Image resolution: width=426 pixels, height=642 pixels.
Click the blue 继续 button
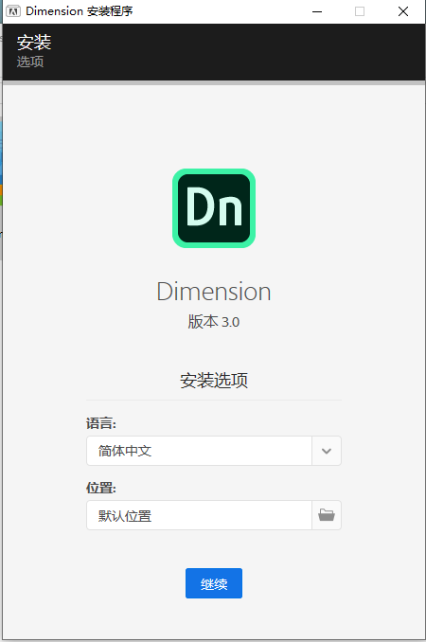point(214,583)
